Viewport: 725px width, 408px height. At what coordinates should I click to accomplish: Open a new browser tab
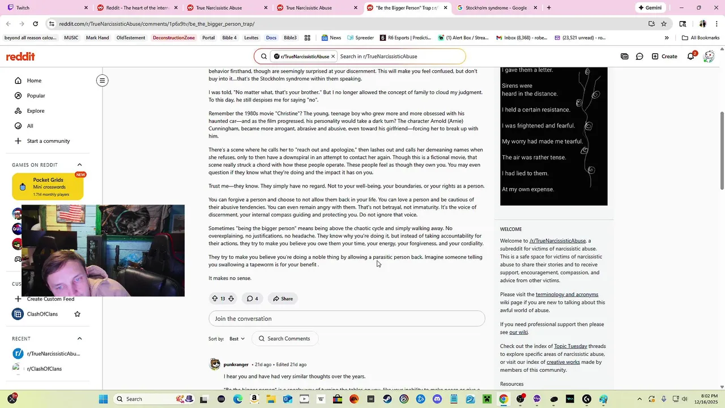pos(548,8)
